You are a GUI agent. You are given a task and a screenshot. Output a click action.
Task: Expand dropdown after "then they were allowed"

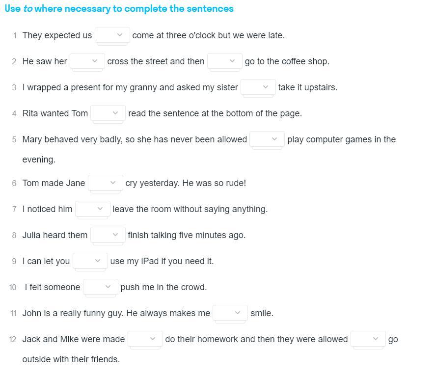(368, 339)
